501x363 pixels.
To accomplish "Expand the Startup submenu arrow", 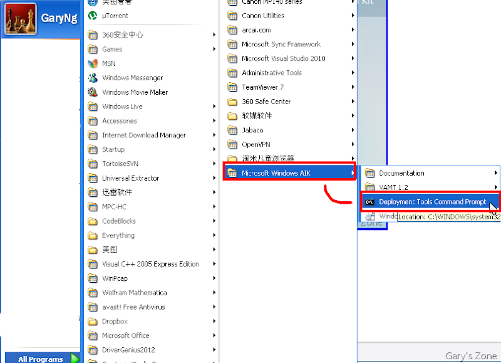I will (214, 149).
